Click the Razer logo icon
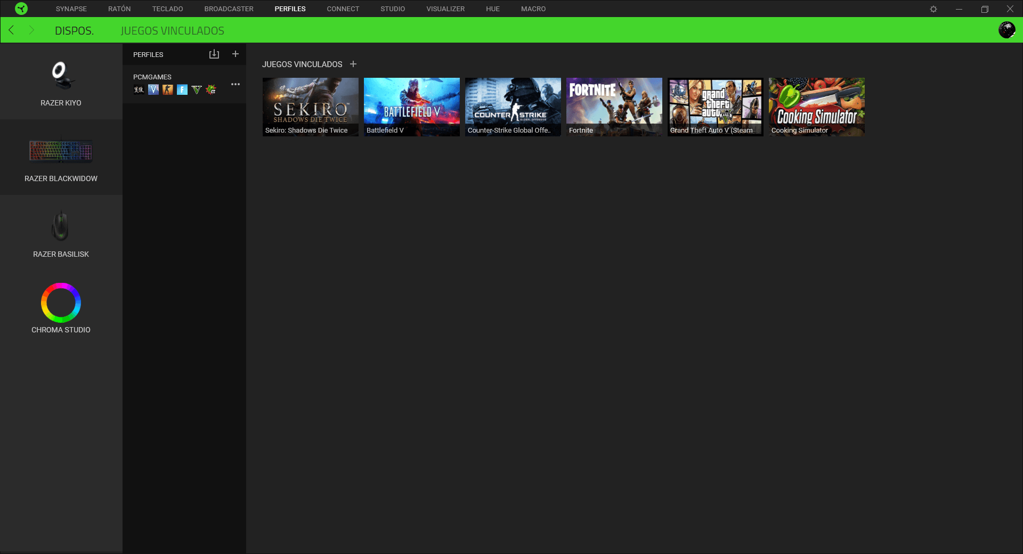This screenshot has width=1023, height=554. (21, 9)
